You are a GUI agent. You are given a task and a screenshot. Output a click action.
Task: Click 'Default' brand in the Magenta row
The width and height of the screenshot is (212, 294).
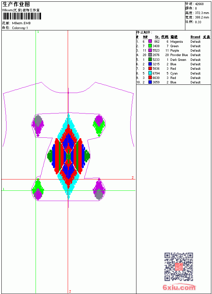coord(196,41)
